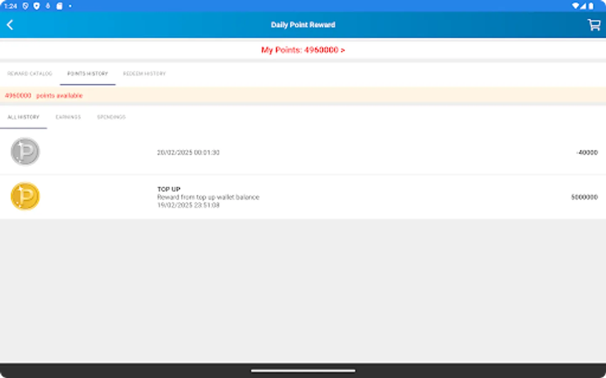The width and height of the screenshot is (606, 378).
Task: Select the Earnings filter tab
Action: tap(68, 117)
